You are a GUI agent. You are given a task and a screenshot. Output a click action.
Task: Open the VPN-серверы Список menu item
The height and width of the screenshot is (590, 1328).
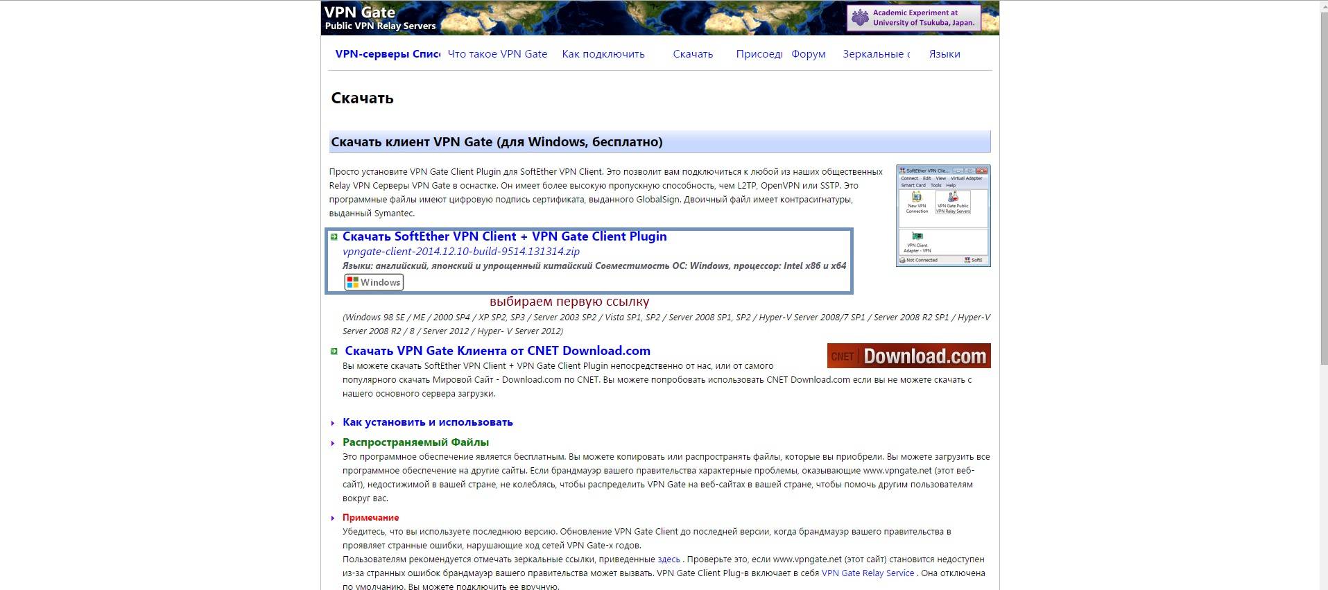[387, 54]
